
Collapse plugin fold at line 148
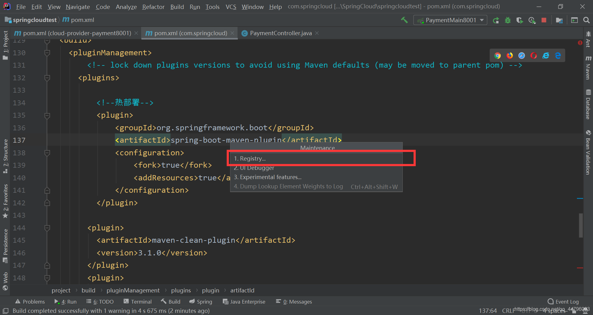[47, 278]
